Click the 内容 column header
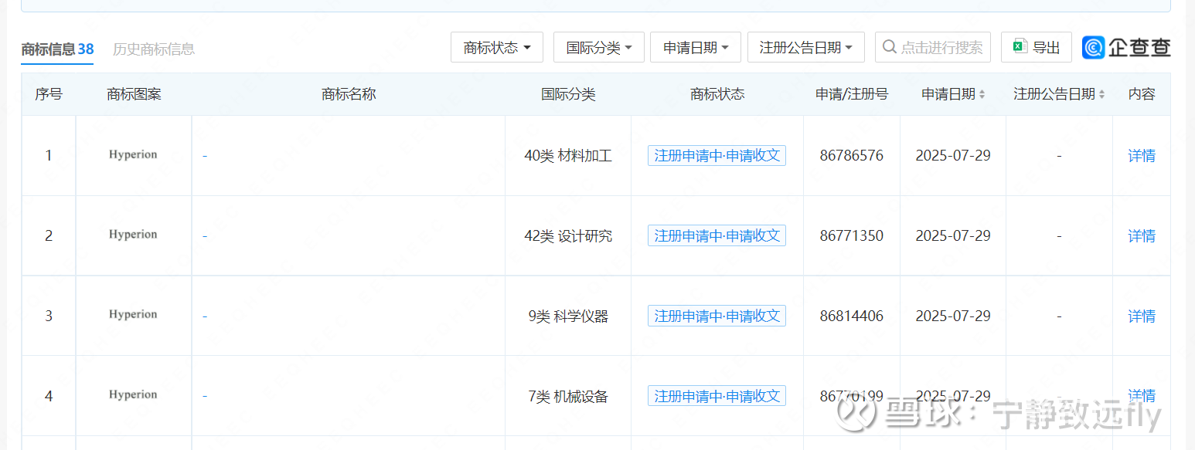1195x450 pixels. [x=1142, y=94]
